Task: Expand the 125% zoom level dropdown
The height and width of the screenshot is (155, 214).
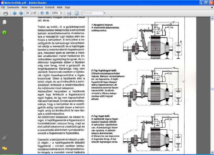Action: tap(61, 13)
